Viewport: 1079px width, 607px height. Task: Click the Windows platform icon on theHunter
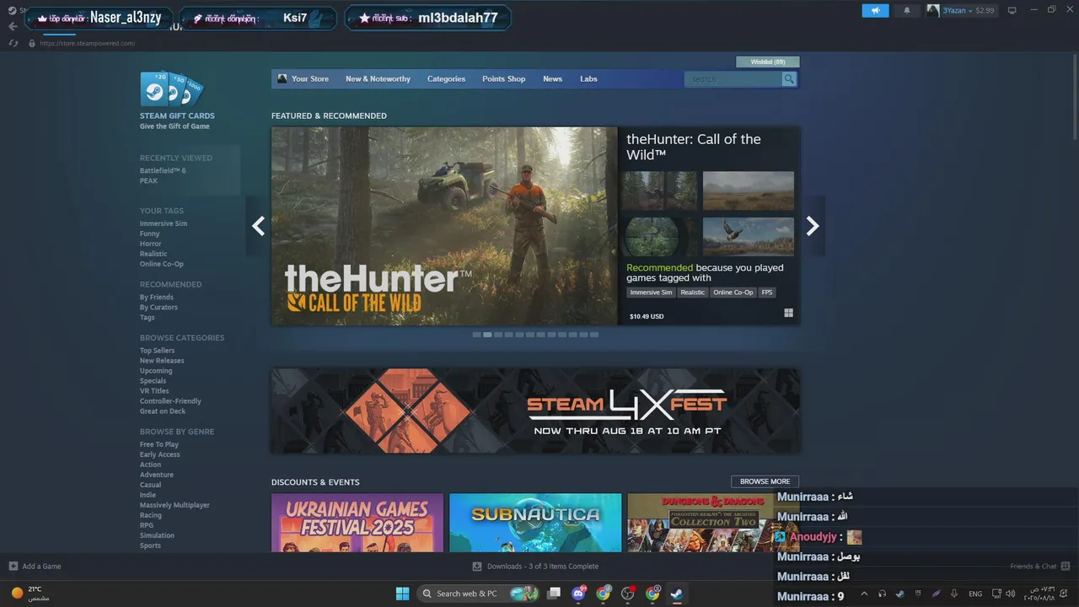(x=789, y=313)
